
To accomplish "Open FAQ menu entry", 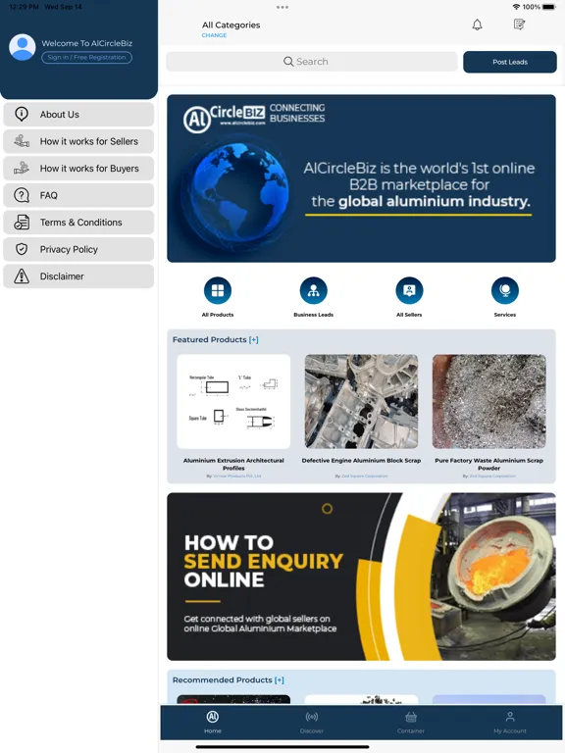I will (78, 195).
